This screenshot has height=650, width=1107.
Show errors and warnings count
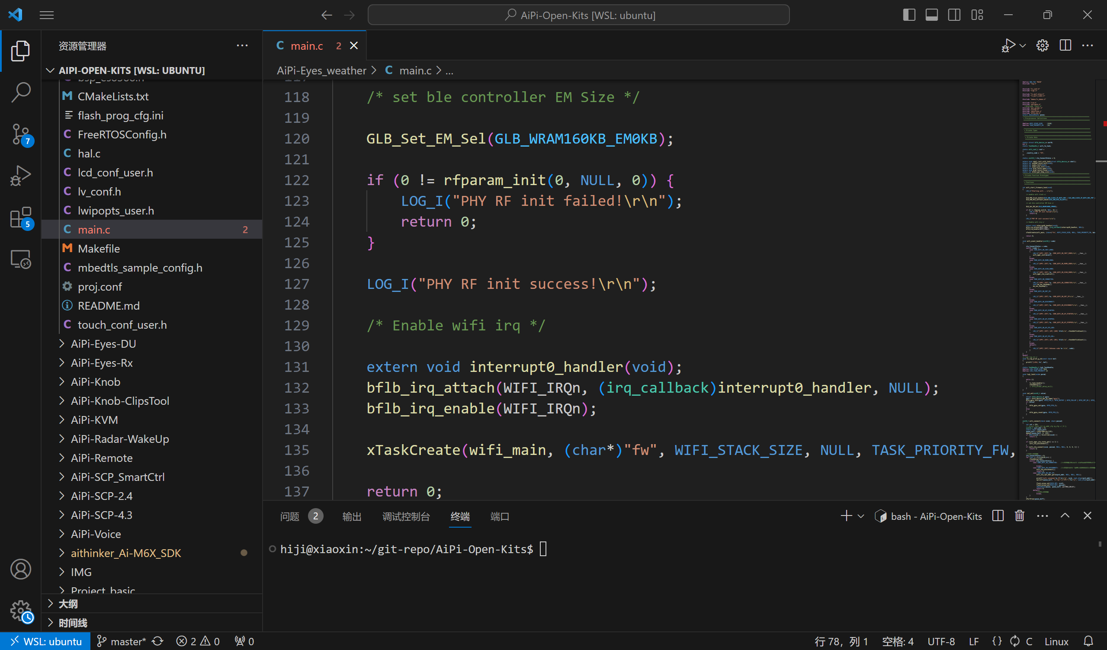[x=198, y=641]
